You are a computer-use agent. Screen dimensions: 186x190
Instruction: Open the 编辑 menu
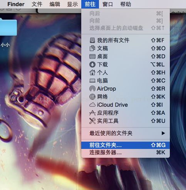(x=55, y=4)
